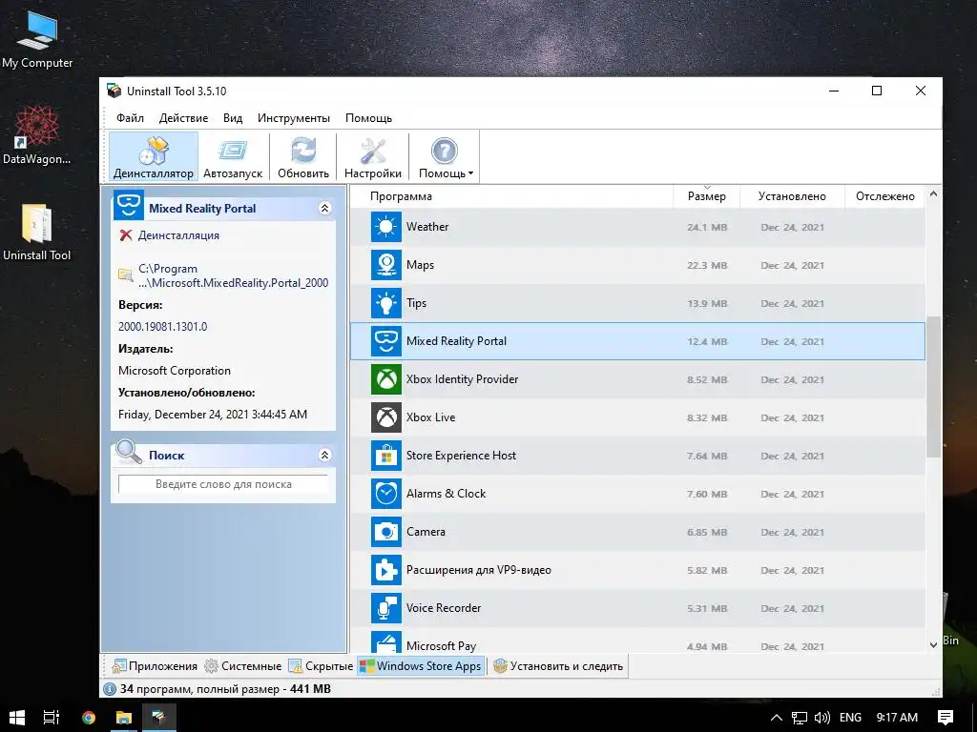This screenshot has height=732, width=977.
Task: Click the Tips lightbulb icon
Action: pyautogui.click(x=386, y=303)
